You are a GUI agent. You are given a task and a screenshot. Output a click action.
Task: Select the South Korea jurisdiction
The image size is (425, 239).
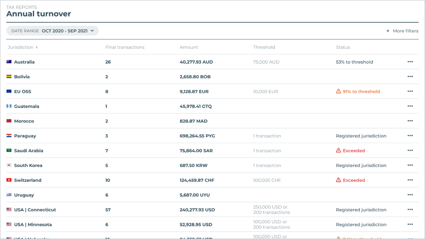tap(28, 165)
